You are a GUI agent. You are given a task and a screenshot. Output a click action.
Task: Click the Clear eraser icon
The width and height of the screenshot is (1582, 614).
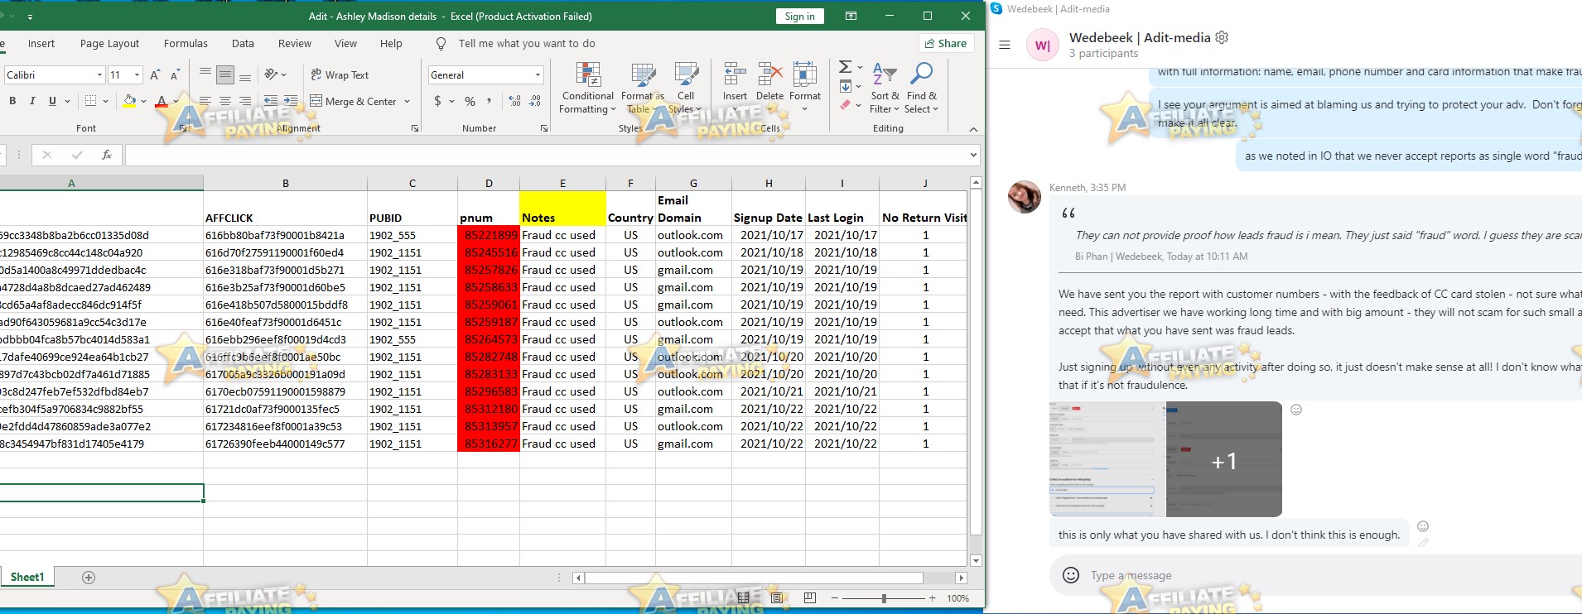coord(846,105)
